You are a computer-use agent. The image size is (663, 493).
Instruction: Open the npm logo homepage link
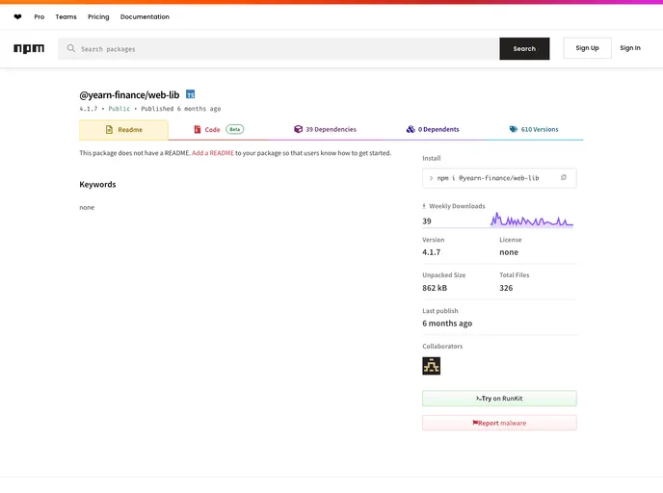coord(29,48)
